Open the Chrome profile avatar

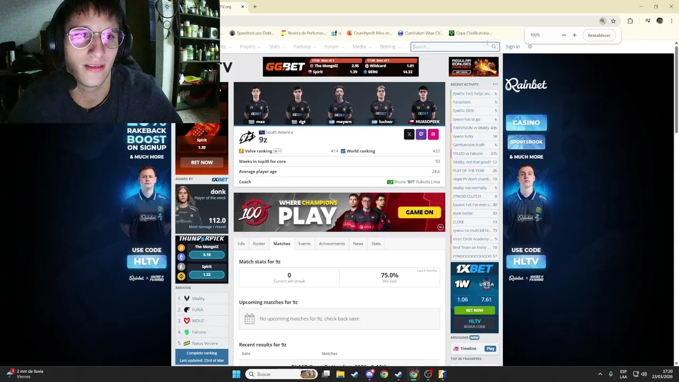(659, 21)
